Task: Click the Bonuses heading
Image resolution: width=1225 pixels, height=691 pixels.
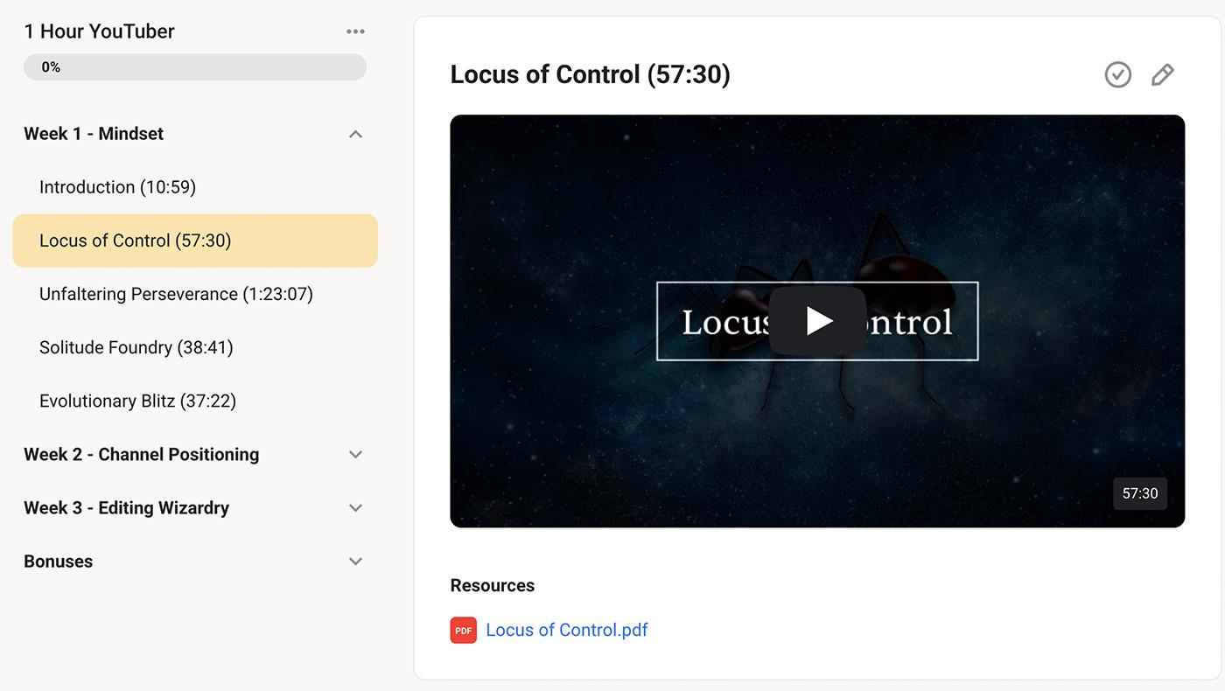Action: pyautogui.click(x=59, y=561)
